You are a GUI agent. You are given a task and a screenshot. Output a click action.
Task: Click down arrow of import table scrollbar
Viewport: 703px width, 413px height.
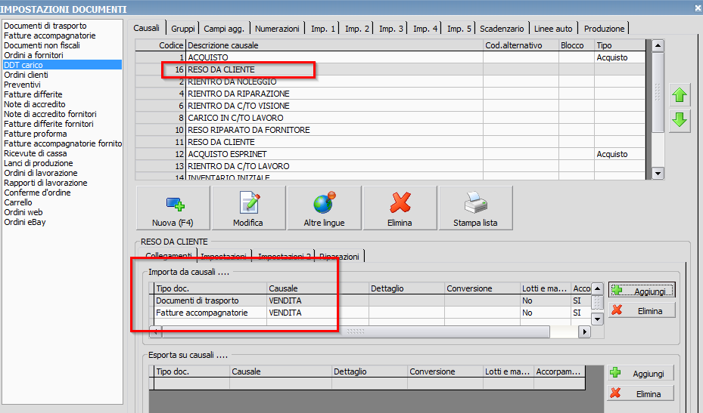(x=597, y=319)
